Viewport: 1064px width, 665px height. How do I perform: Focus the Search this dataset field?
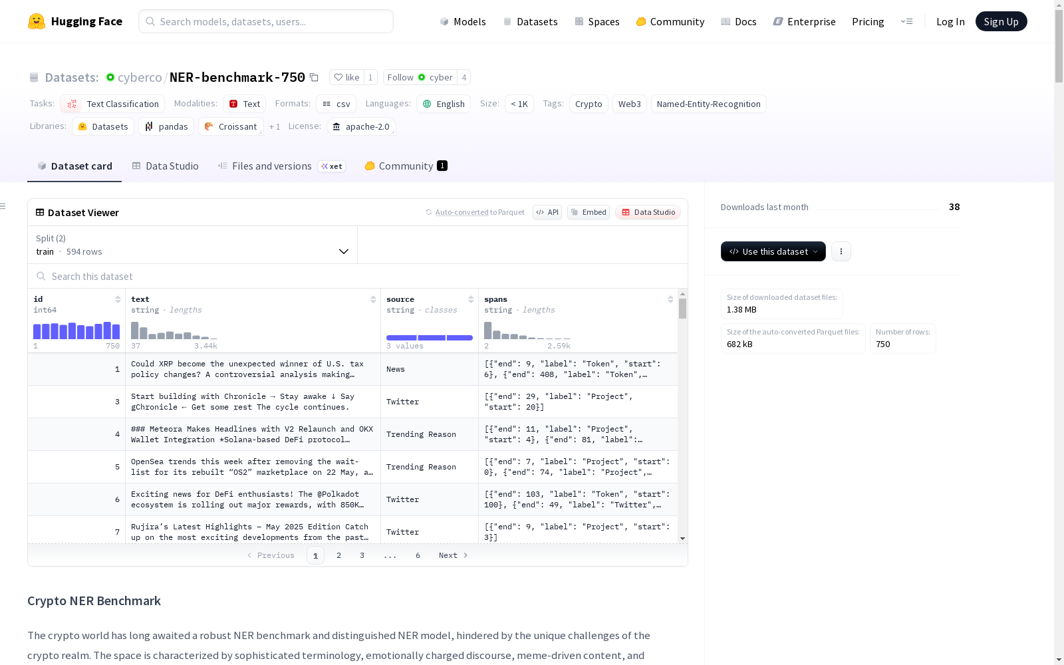[358, 276]
